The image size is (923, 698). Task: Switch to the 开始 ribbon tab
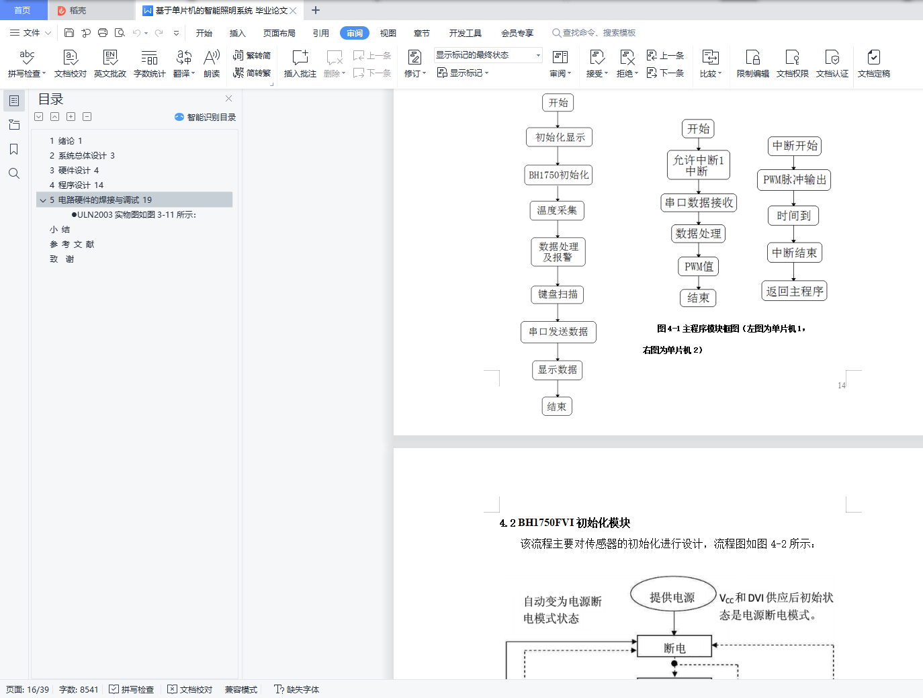click(204, 33)
